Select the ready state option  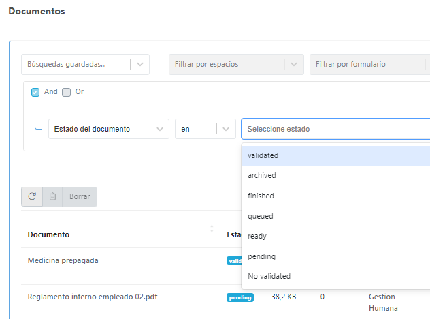[257, 236]
